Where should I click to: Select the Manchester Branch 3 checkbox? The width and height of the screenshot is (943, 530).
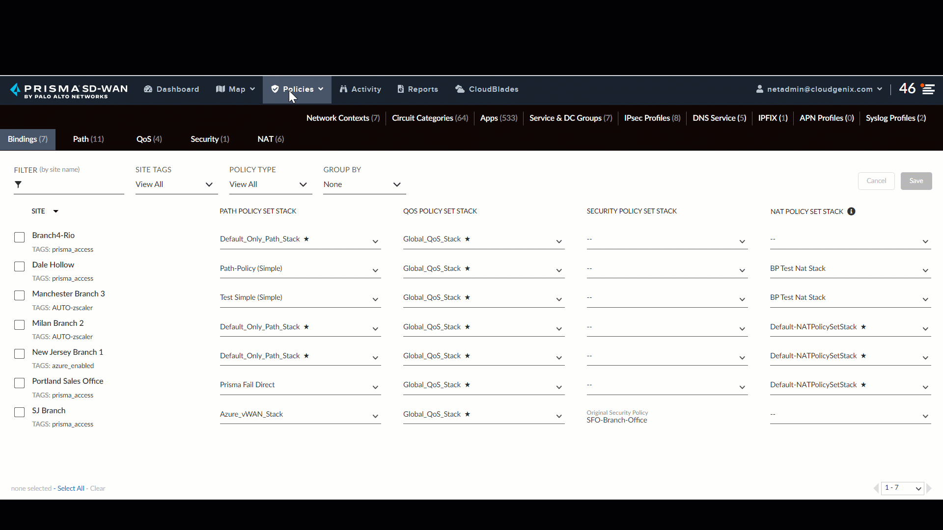(x=20, y=295)
